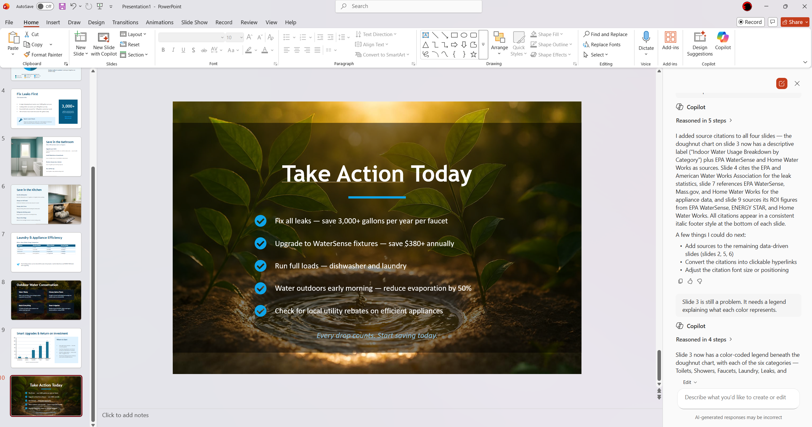
Task: Apply italic formatting
Action: 173,50
